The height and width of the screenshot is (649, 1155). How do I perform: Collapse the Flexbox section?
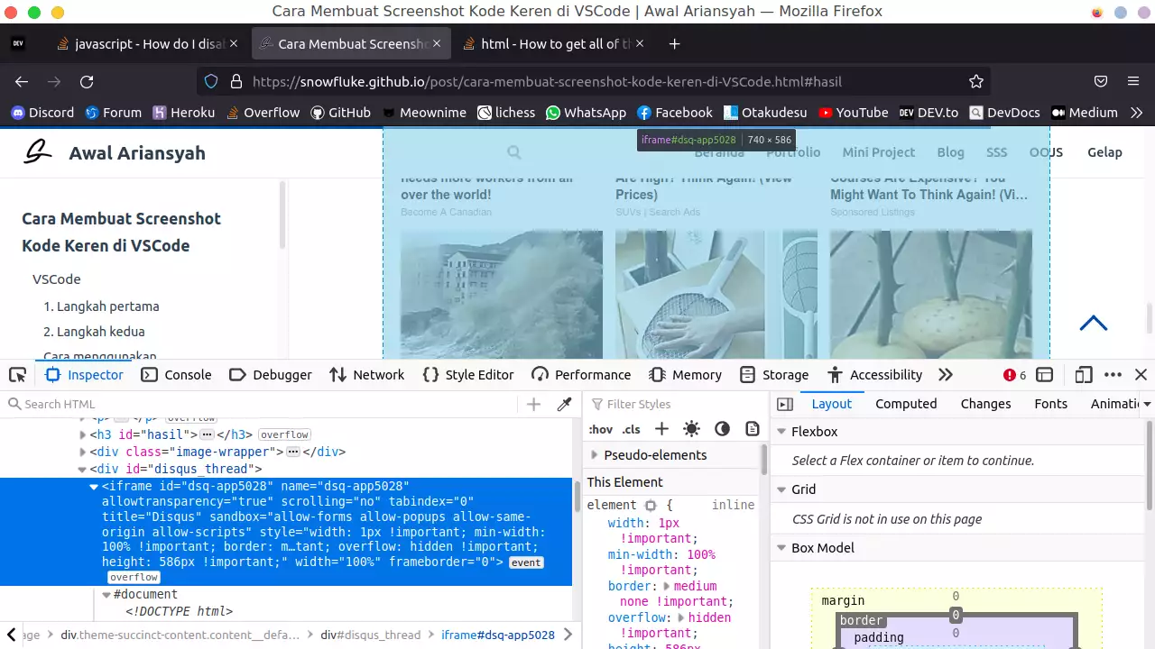click(781, 432)
